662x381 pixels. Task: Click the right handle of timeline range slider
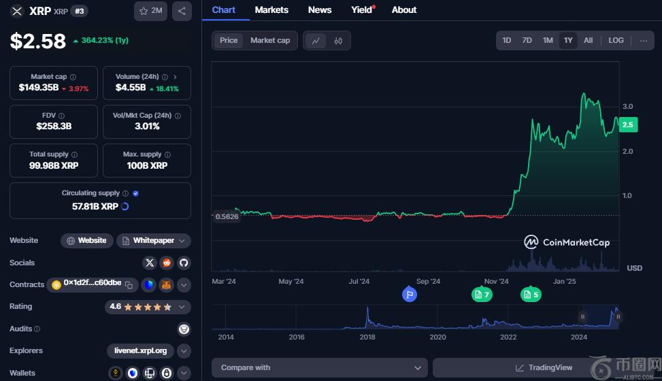point(618,316)
